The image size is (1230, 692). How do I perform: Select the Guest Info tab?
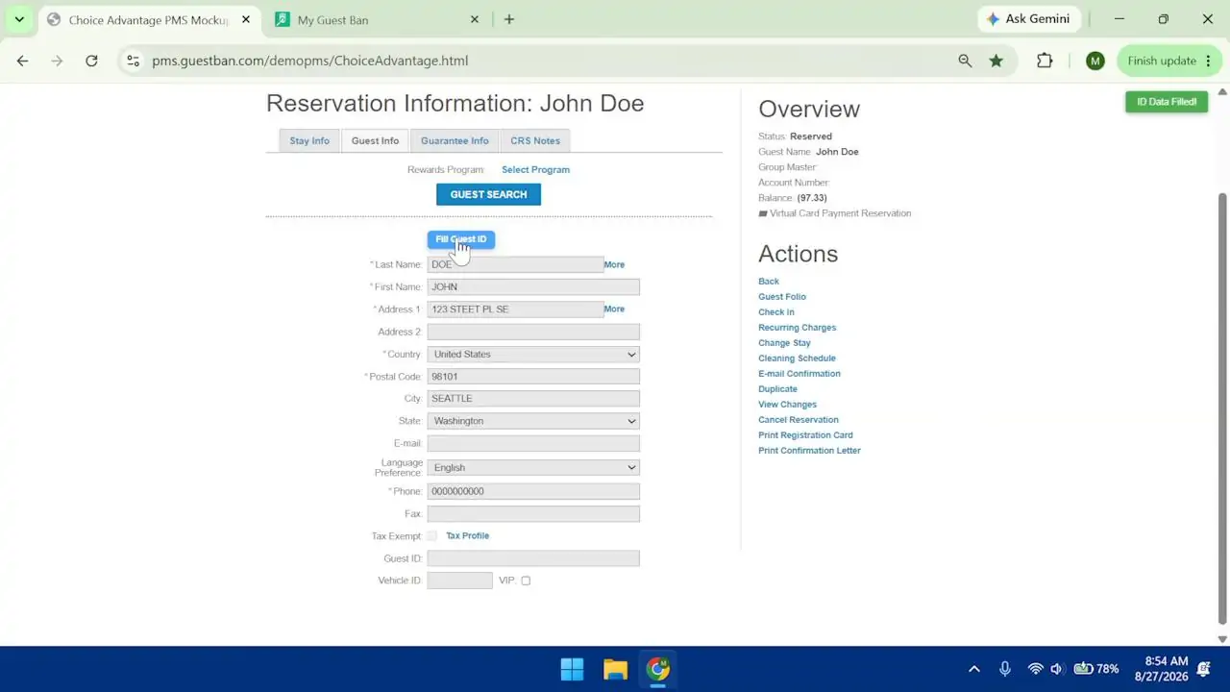375,141
